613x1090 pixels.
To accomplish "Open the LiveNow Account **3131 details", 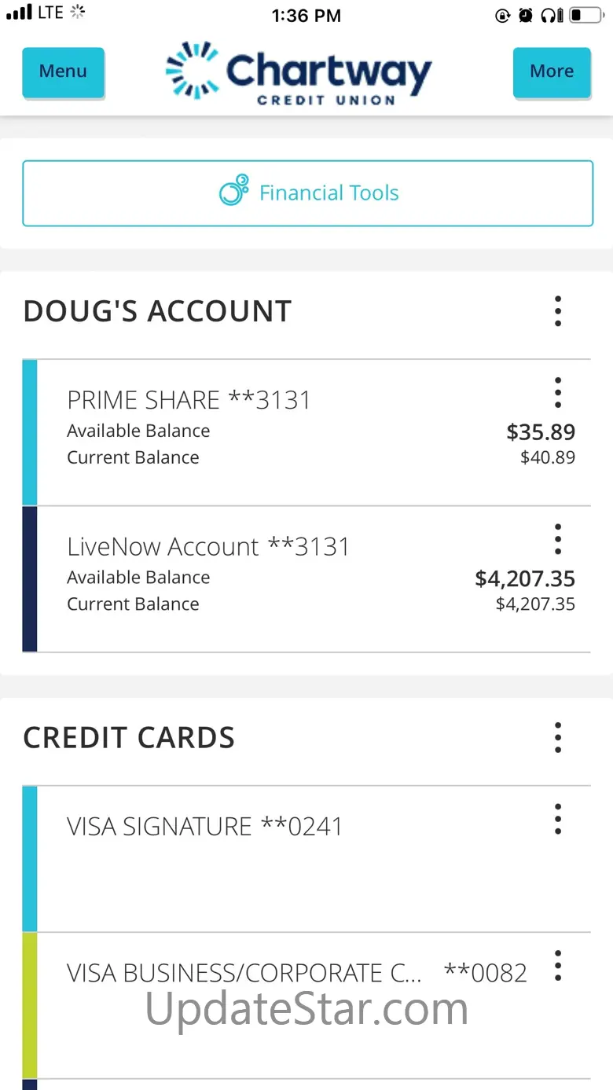I will pyautogui.click(x=207, y=547).
